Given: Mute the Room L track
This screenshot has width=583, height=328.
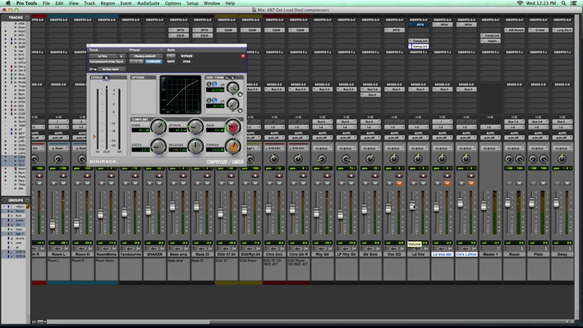Looking at the screenshot, I should 63,183.
